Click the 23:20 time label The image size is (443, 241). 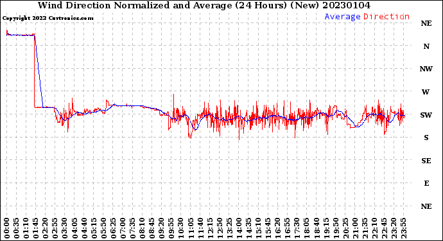pos(394,228)
